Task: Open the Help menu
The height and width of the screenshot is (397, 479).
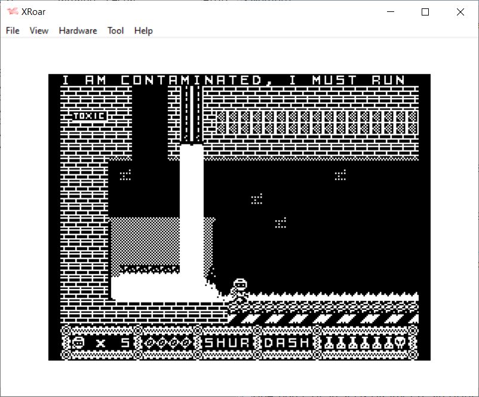Action: 143,30
